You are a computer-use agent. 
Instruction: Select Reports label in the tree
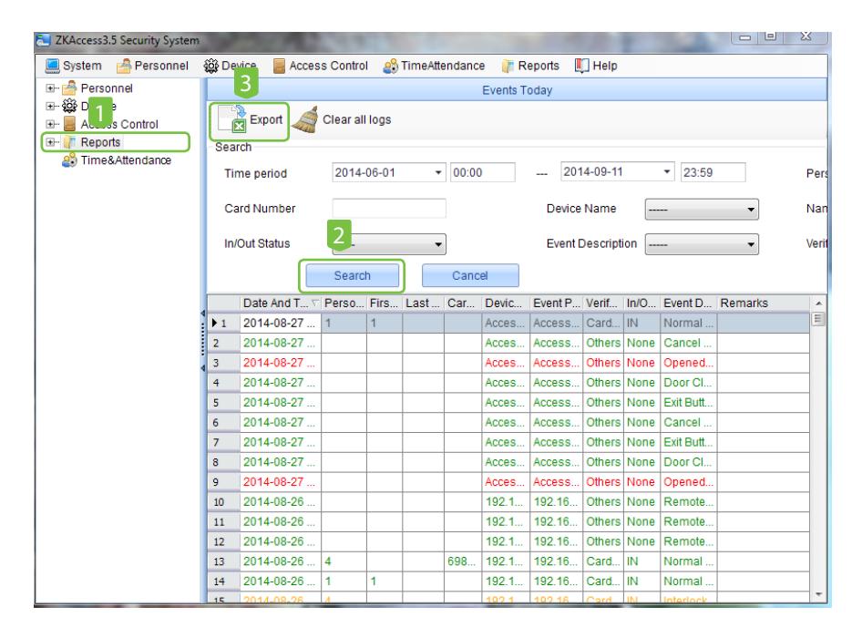[x=100, y=142]
